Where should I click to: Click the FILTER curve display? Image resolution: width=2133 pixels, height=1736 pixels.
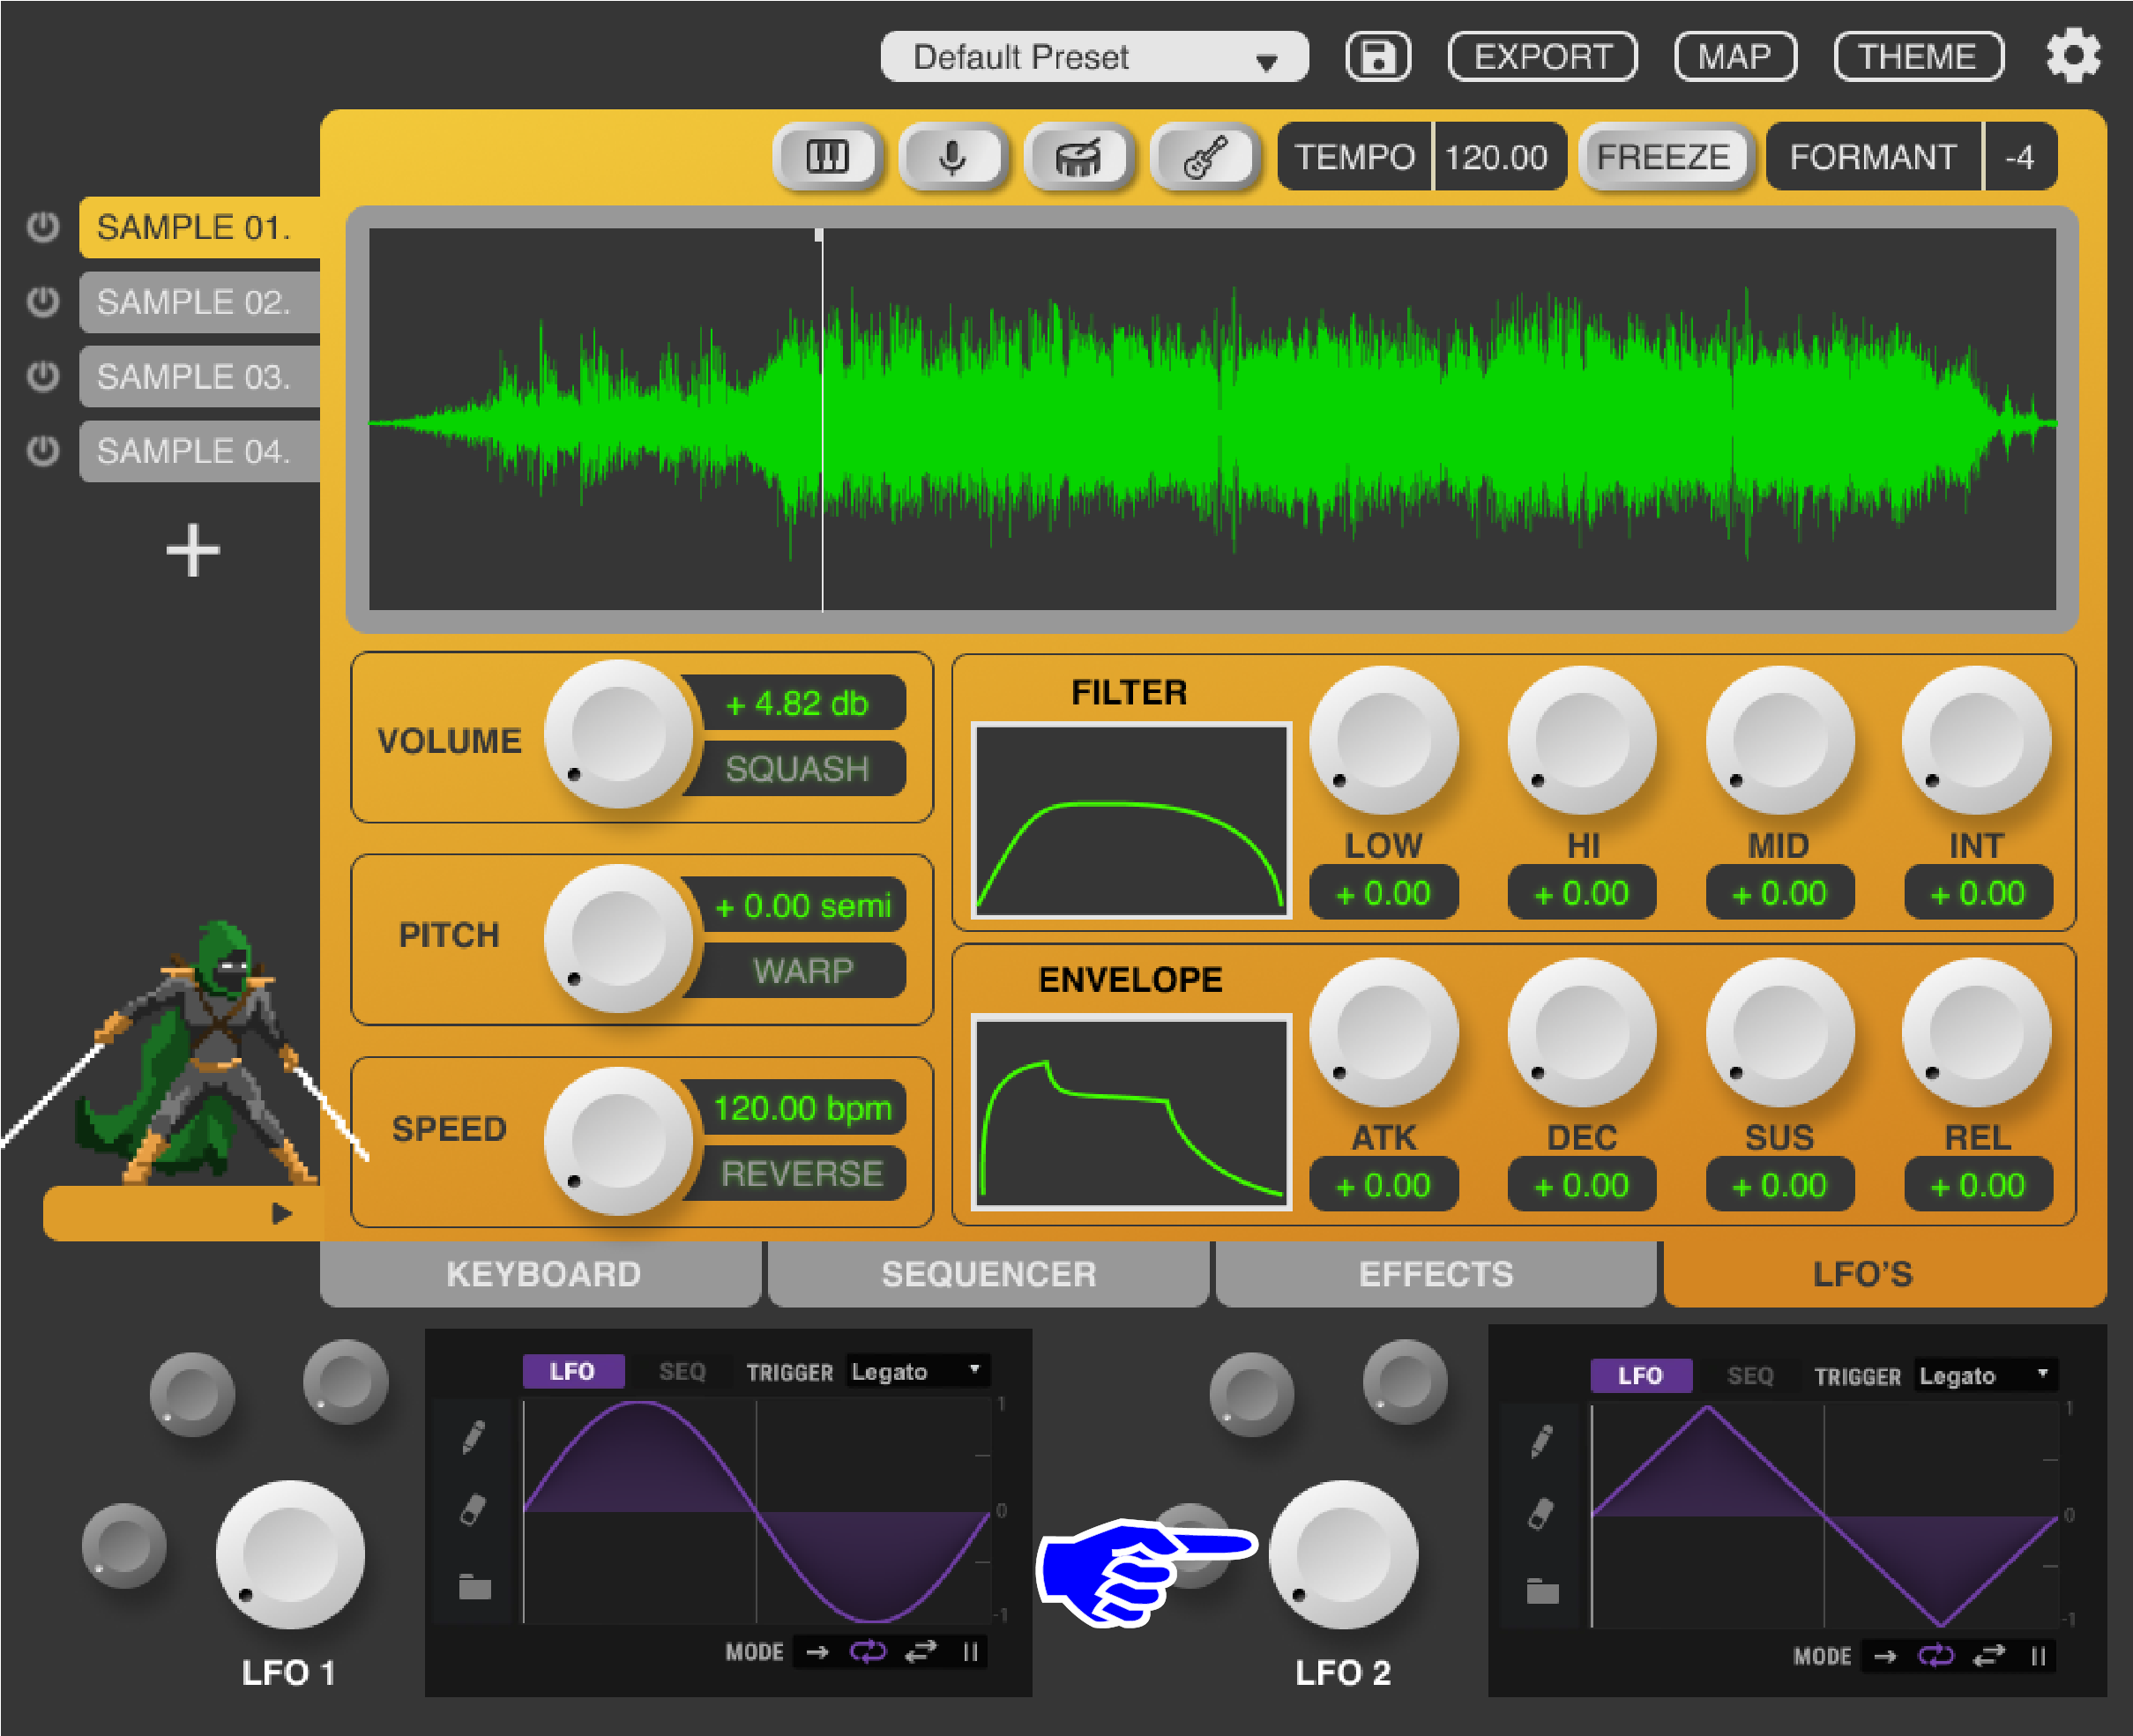coord(1131,821)
